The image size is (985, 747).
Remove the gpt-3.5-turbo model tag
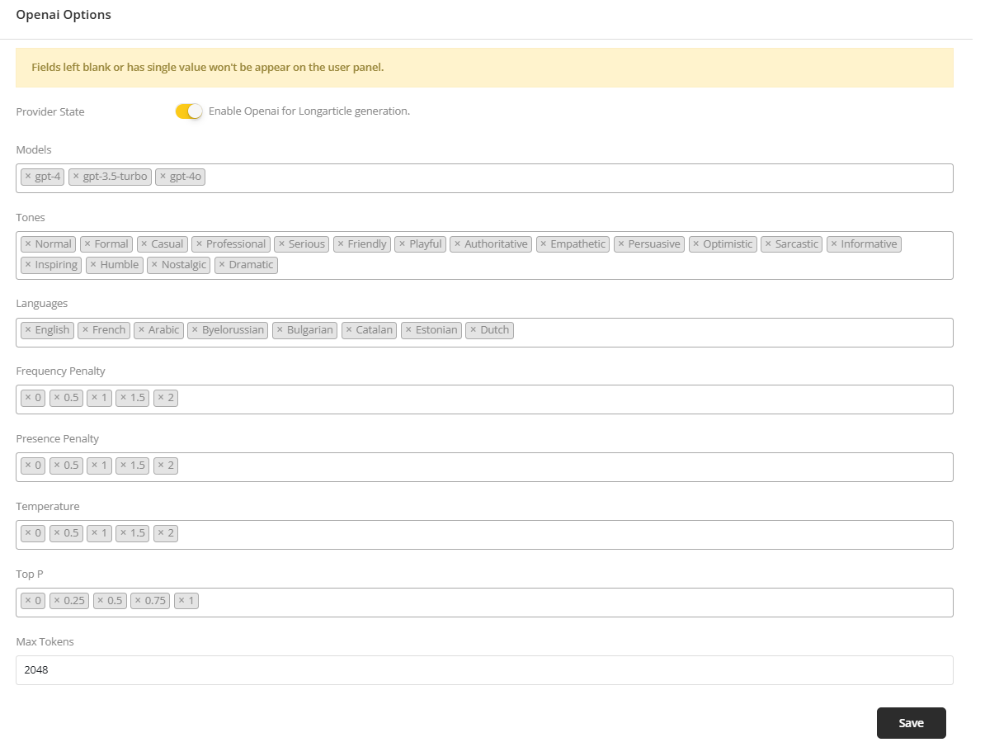pyautogui.click(x=76, y=177)
